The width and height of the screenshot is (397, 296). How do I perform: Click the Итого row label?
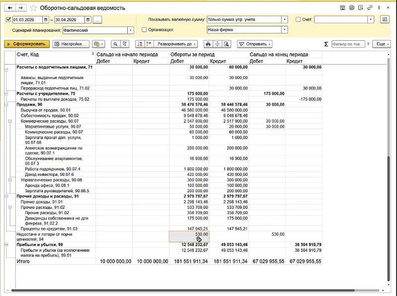[x=23, y=261]
